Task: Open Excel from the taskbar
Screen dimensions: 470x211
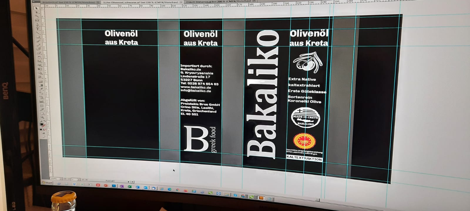Action: [x=130, y=187]
